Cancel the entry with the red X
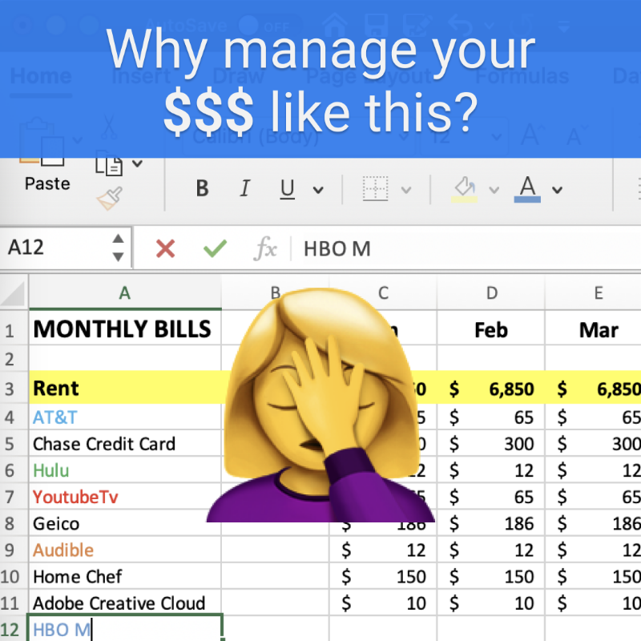This screenshot has width=641, height=641. point(166,248)
